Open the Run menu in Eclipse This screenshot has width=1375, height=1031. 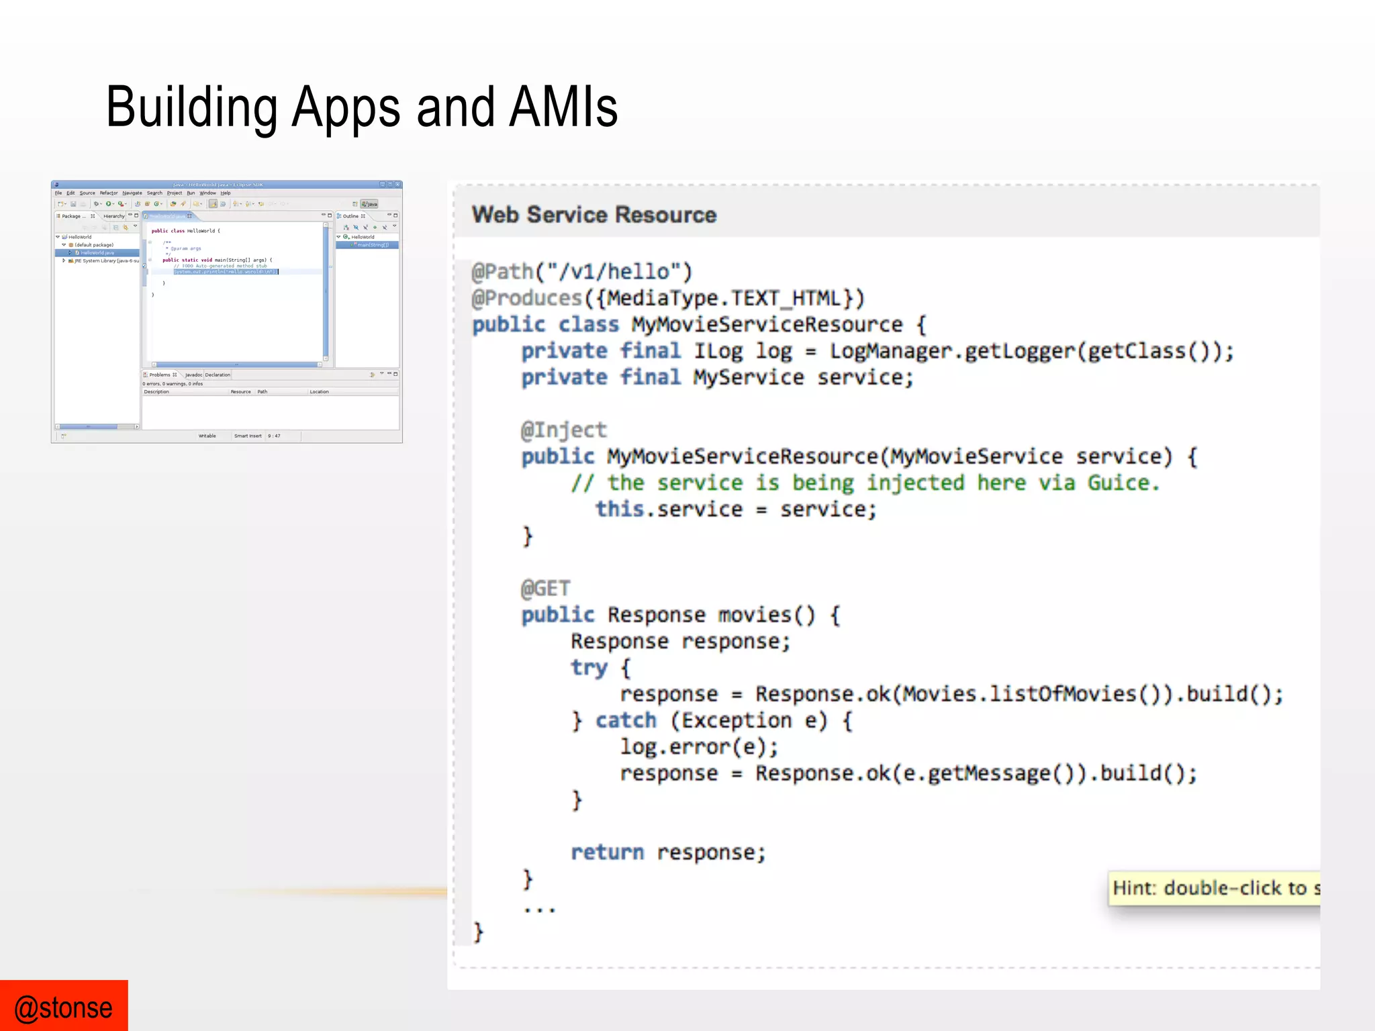point(191,193)
